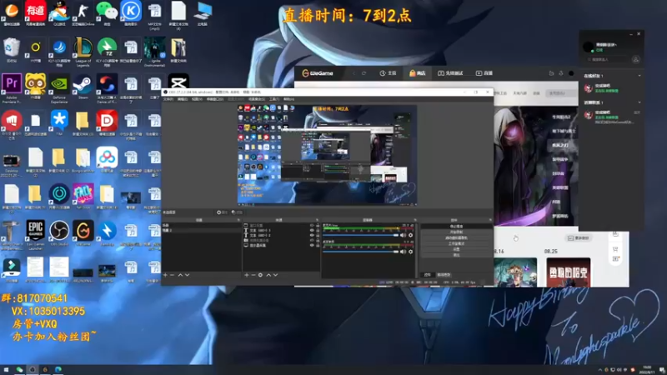The image size is (667, 375).
Task: Open Windows Start button on taskbar
Action: tap(6, 369)
